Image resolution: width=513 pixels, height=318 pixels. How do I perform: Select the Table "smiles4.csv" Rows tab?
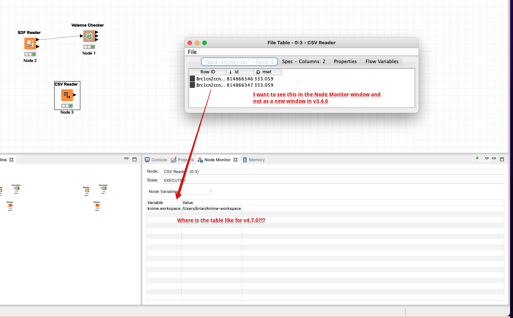[x=239, y=62]
